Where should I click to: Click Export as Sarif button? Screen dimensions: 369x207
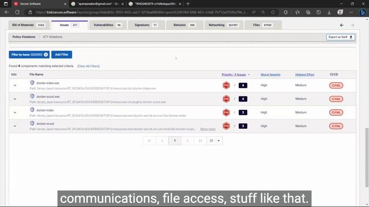point(341,37)
